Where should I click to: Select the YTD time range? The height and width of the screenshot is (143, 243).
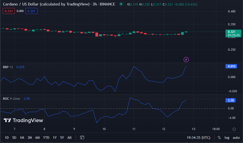click(46, 138)
